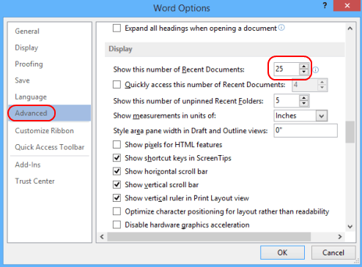The image size is (362, 267).
Task: Click the horizontal scrollbar left arrow
Action: pyautogui.click(x=102, y=236)
